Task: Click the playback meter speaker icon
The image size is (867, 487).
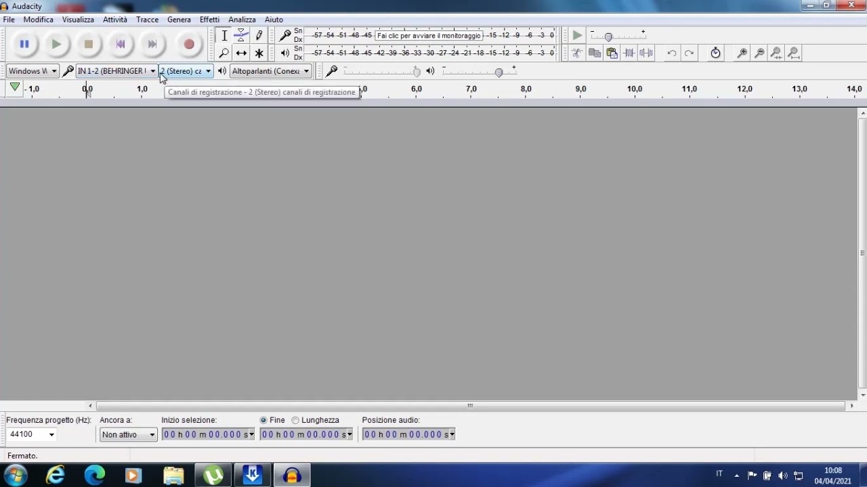Action: coord(285,53)
